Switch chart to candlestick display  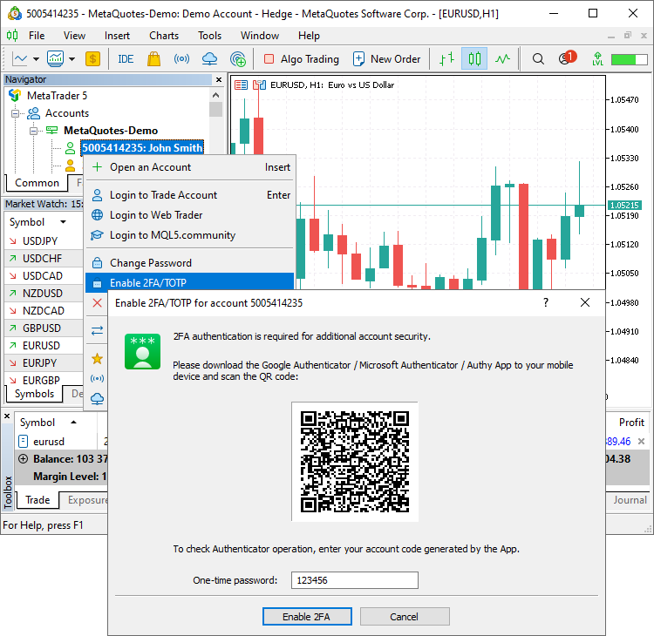474,59
